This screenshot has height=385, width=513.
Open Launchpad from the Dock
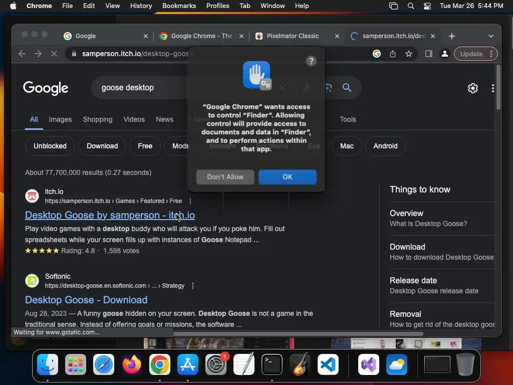coord(76,364)
